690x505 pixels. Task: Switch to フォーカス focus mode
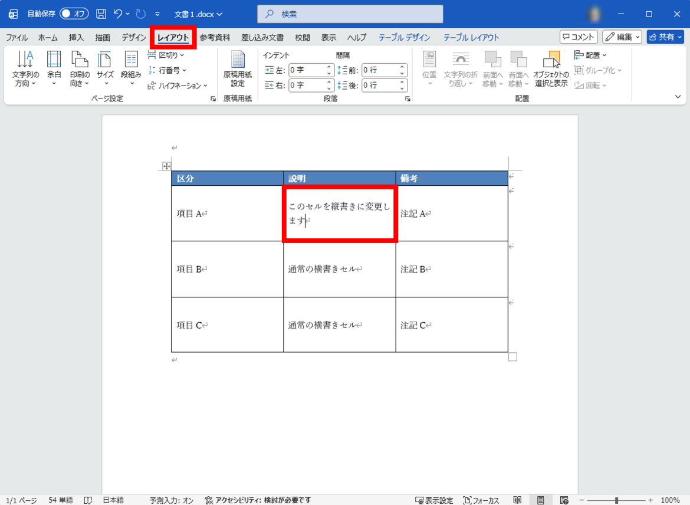point(481,500)
